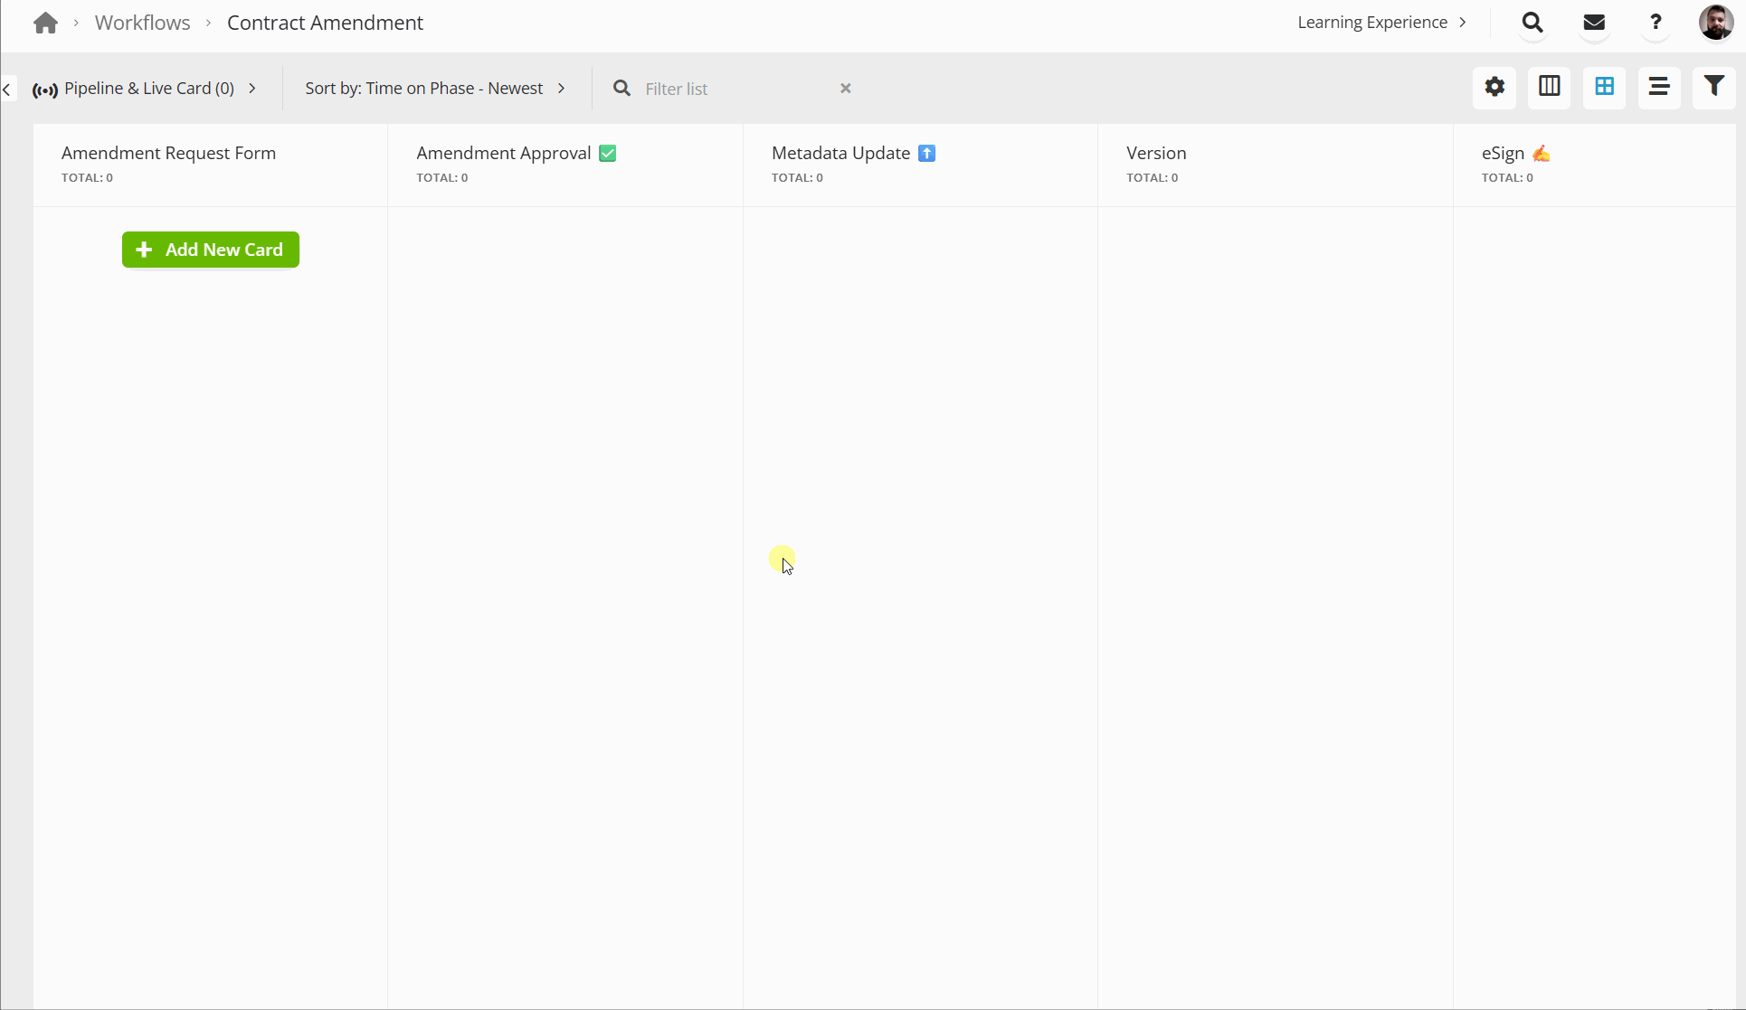This screenshot has width=1746, height=1010.
Task: Open the Sort by Time on Phase dropdown
Action: point(435,89)
